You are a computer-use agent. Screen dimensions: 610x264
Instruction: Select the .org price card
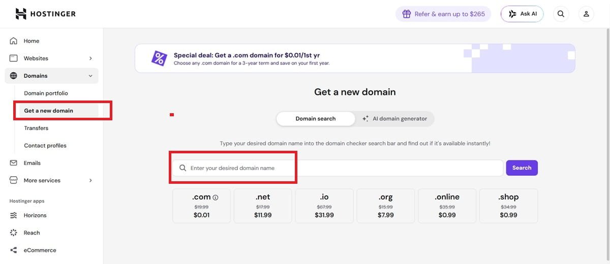(x=386, y=206)
